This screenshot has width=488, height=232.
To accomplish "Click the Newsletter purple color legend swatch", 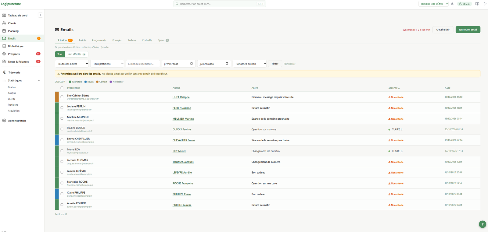I will 111,82.
